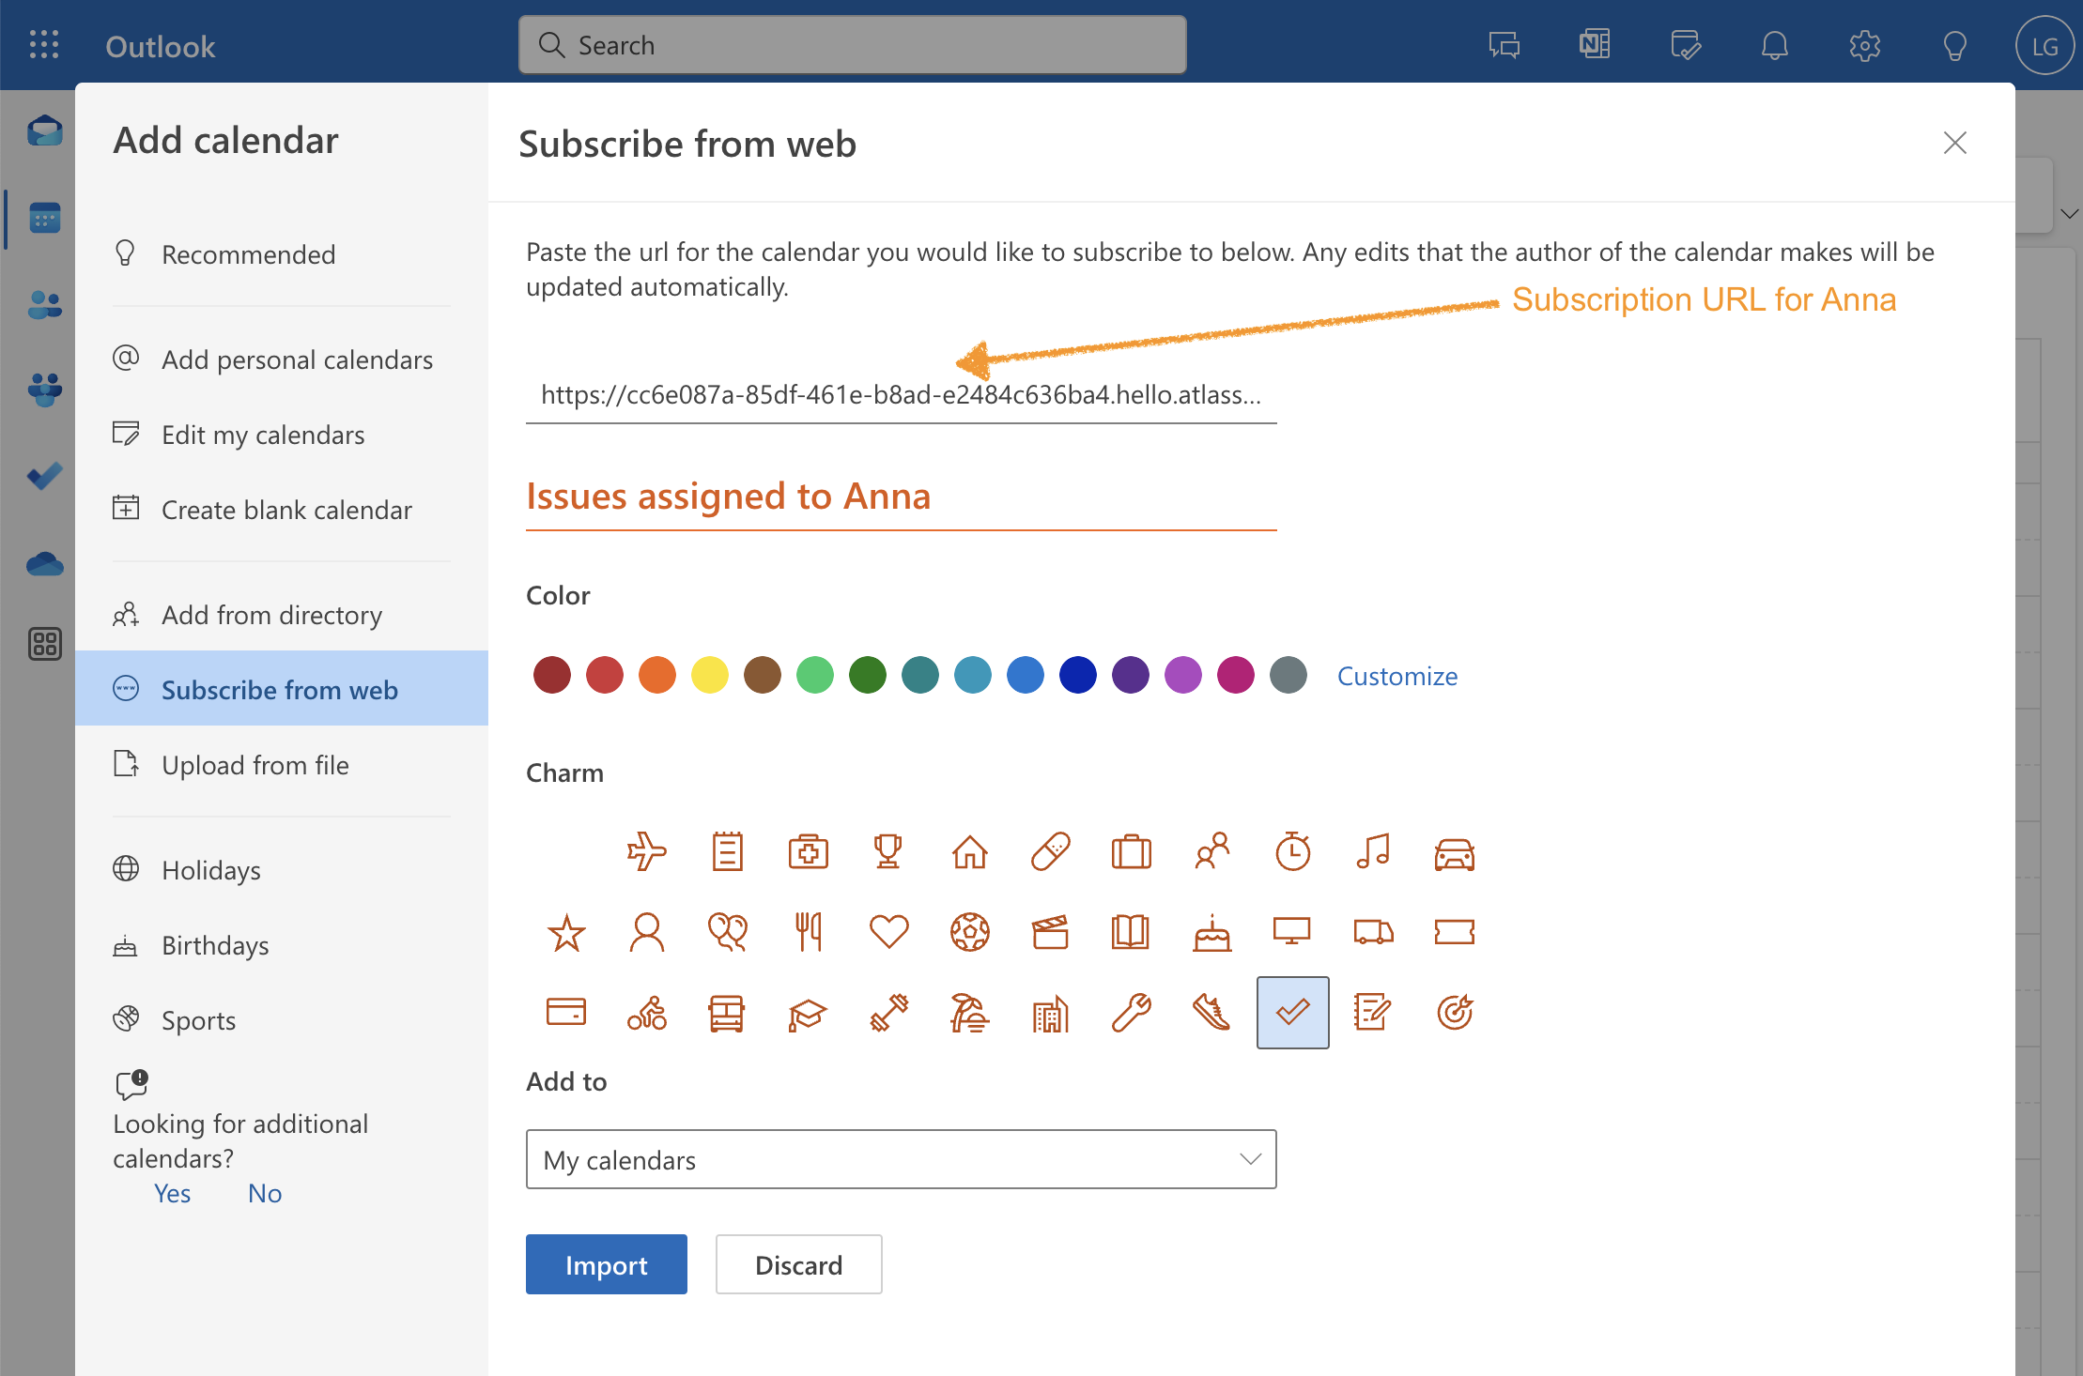Pick the clapperboard charm icon

tap(1051, 932)
